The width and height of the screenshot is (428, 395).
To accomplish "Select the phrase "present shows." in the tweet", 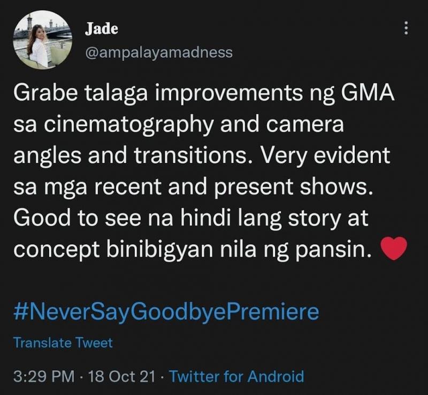I will 293,188.
